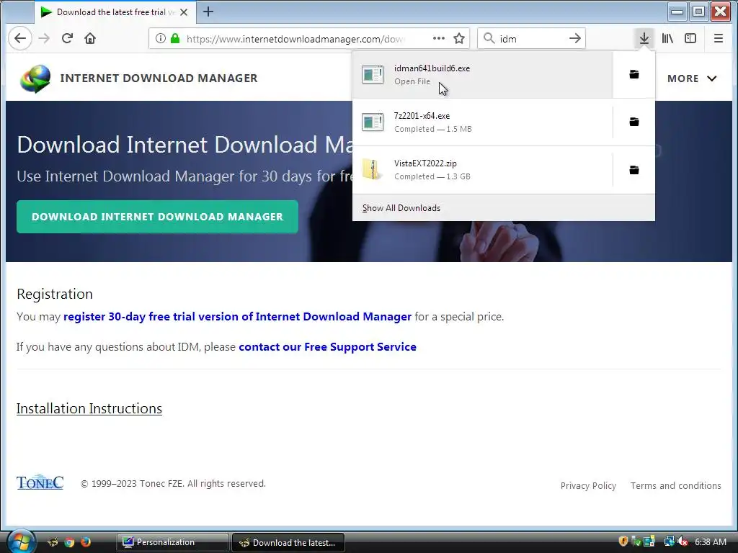Open the Firefox hamburger menu

point(719,38)
